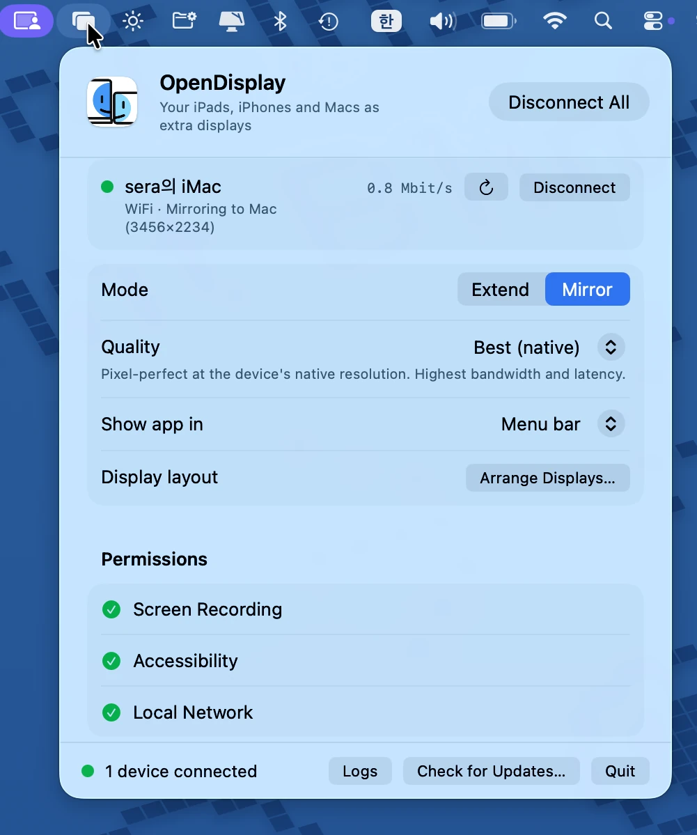Click the Accessibility permission row
Screen dimensions: 697x835
tap(366, 661)
